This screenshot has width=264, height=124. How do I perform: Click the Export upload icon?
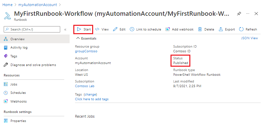click(x=221, y=29)
